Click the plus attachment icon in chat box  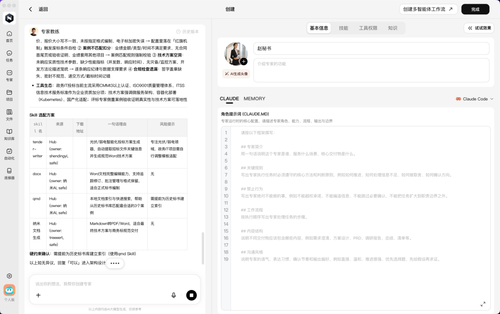coord(38,295)
